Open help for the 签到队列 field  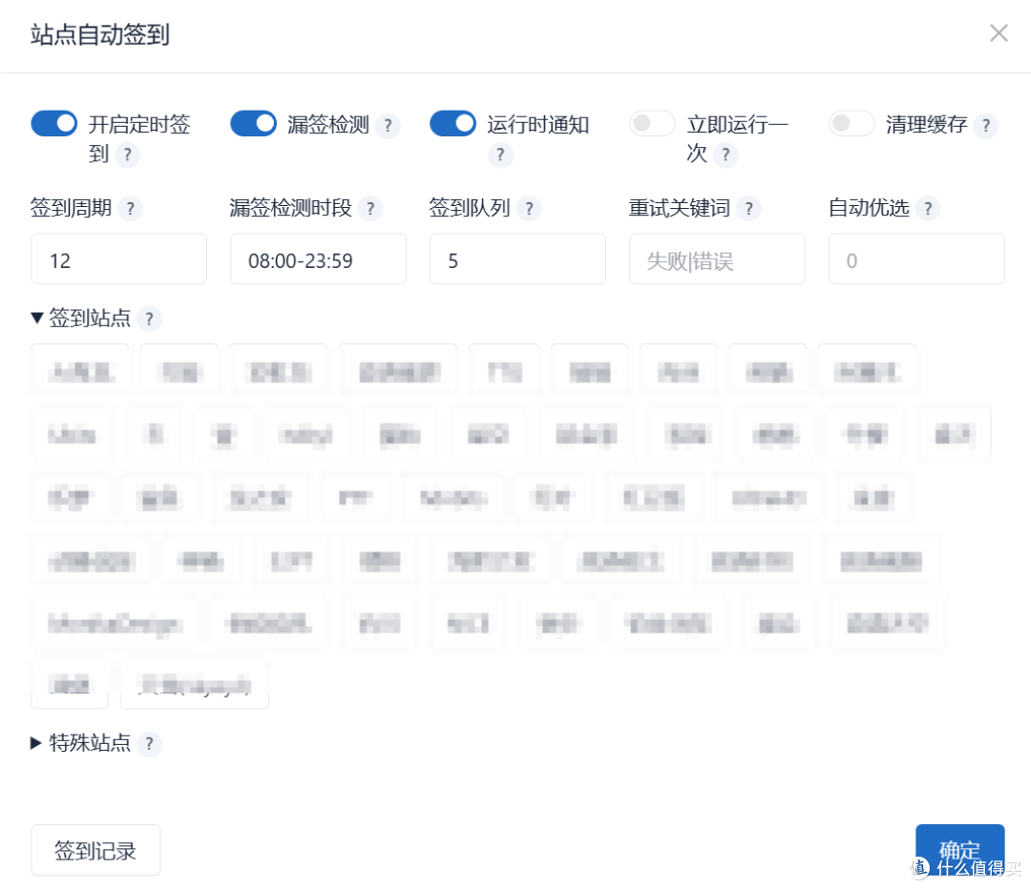click(529, 208)
